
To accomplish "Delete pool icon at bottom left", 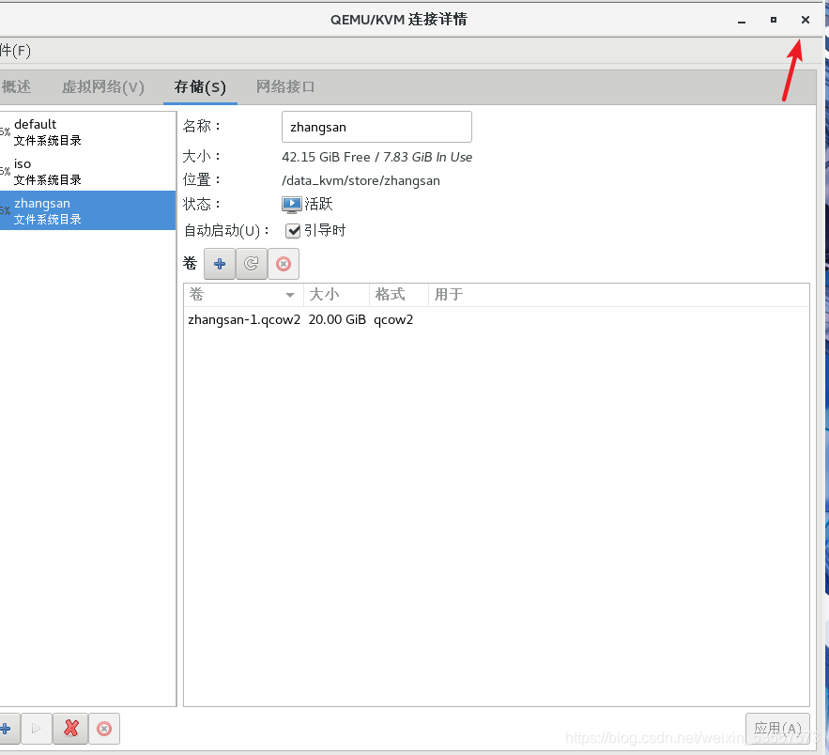I will [104, 729].
